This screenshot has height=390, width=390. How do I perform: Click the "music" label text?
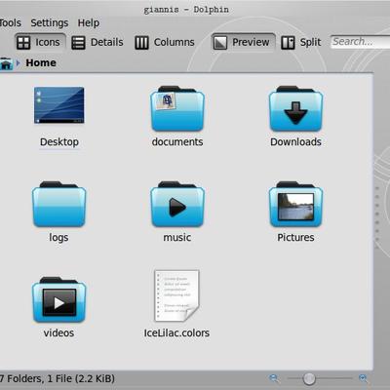tap(177, 237)
